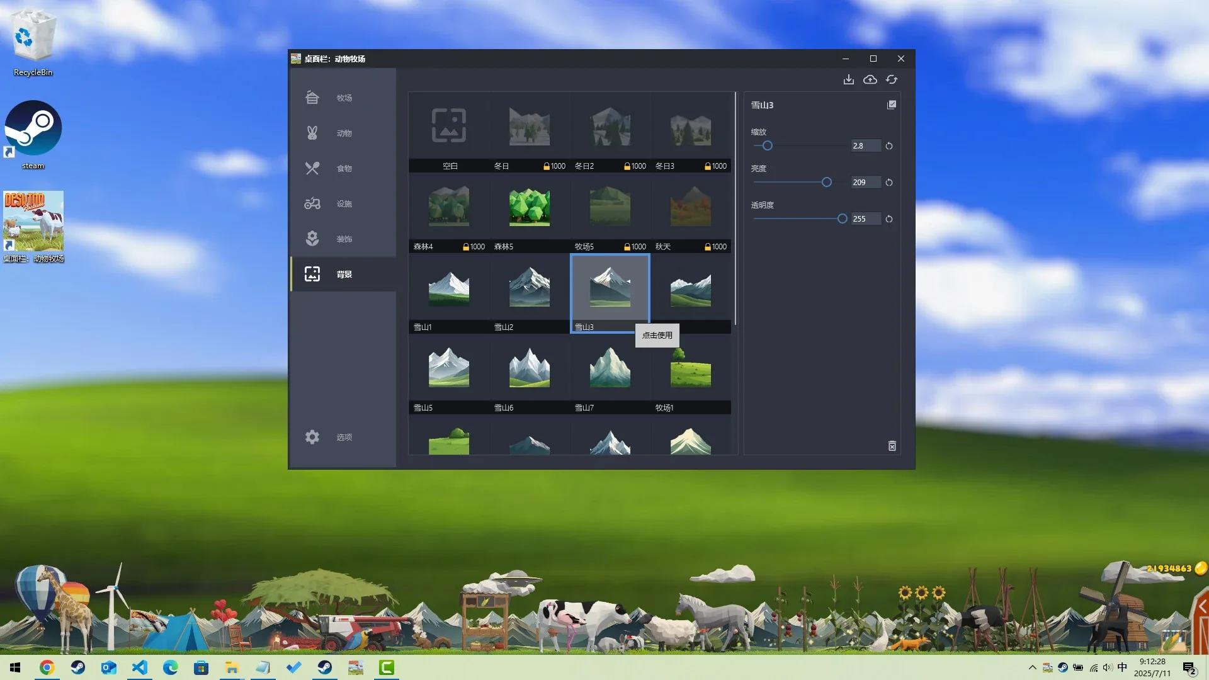Click the download/import icon in toolbar
Viewport: 1209px width, 680px height.
pyautogui.click(x=849, y=79)
